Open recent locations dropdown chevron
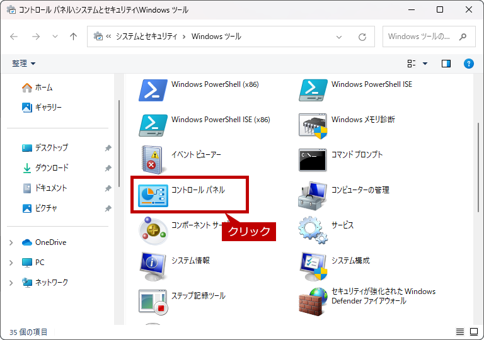Image resolution: width=484 pixels, height=340 pixels. pyautogui.click(x=55, y=37)
